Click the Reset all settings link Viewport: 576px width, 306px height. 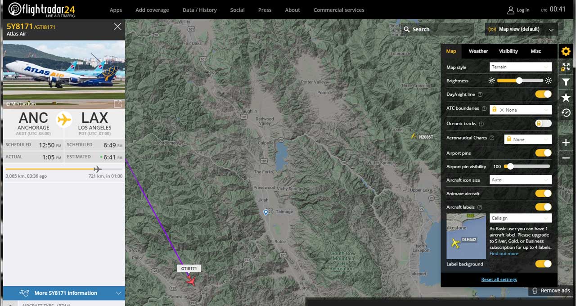499,279
